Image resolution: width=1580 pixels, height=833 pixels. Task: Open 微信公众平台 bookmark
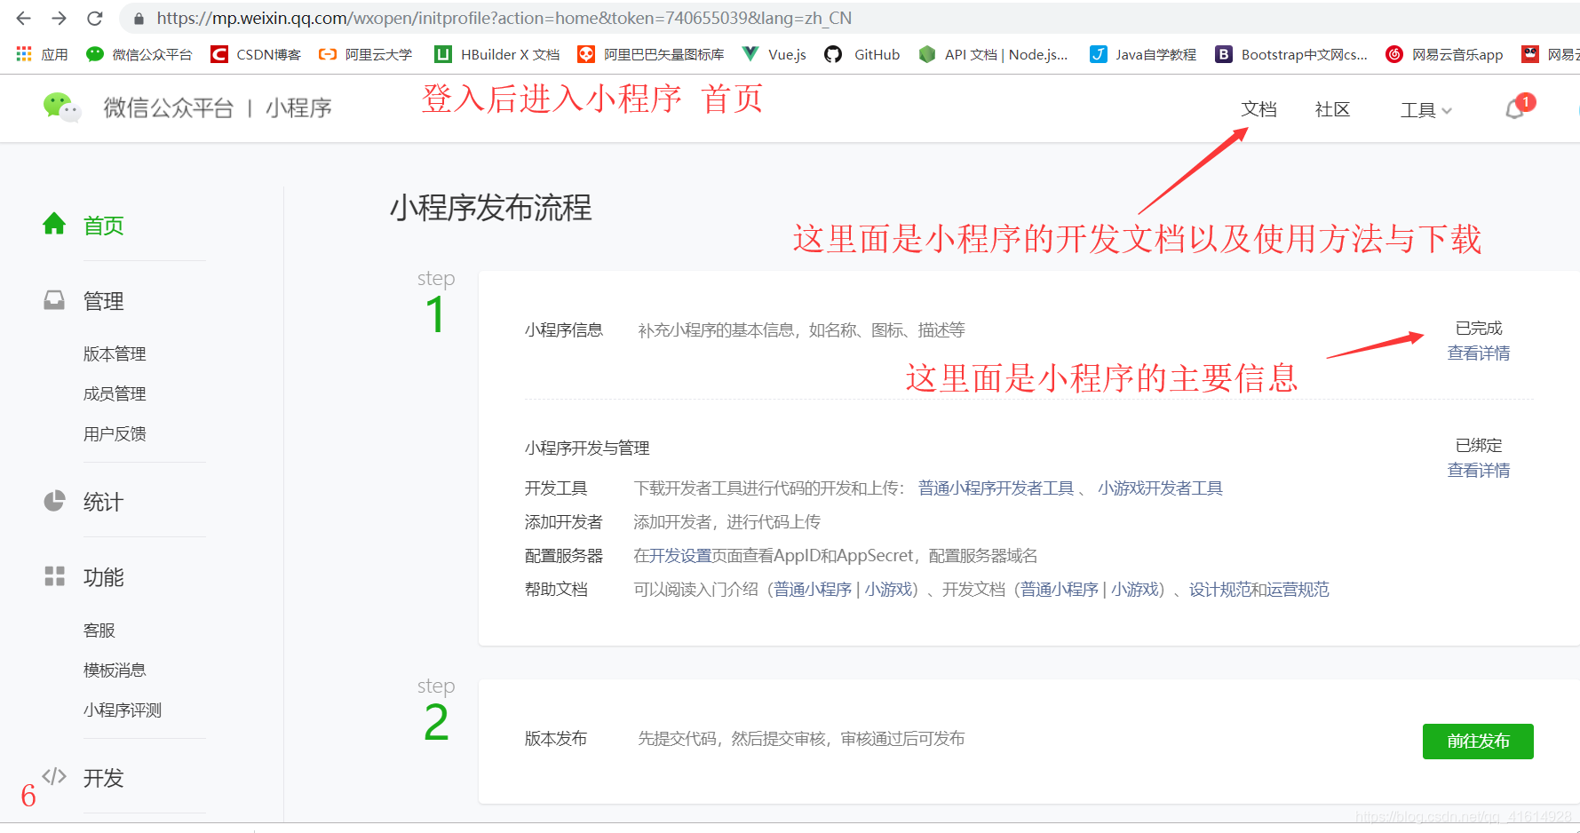click(x=139, y=54)
